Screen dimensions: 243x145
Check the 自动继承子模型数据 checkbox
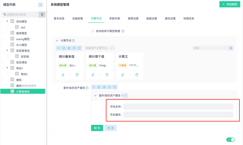(92, 31)
